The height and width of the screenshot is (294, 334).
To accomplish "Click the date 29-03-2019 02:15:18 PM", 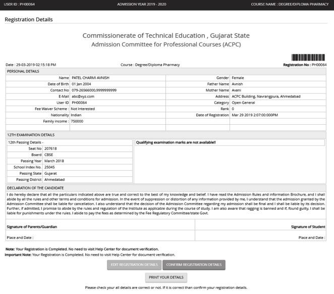I will click(x=31, y=65).
